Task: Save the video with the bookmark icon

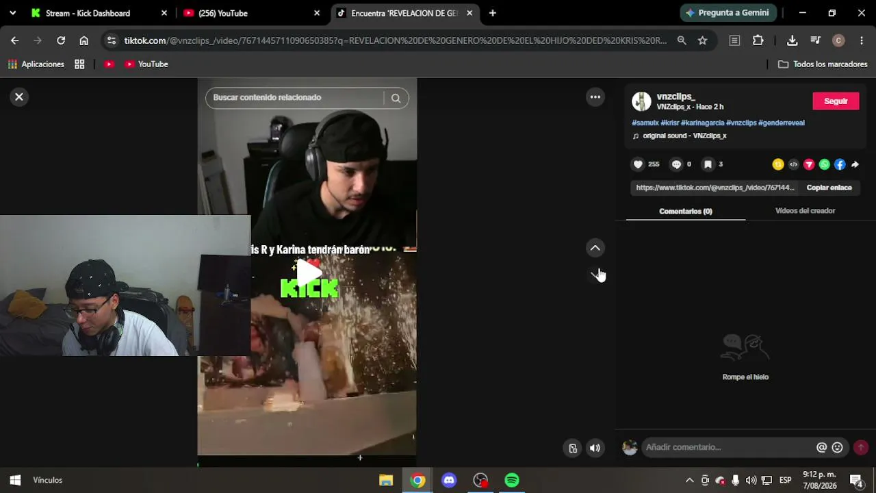Action: 708,164
